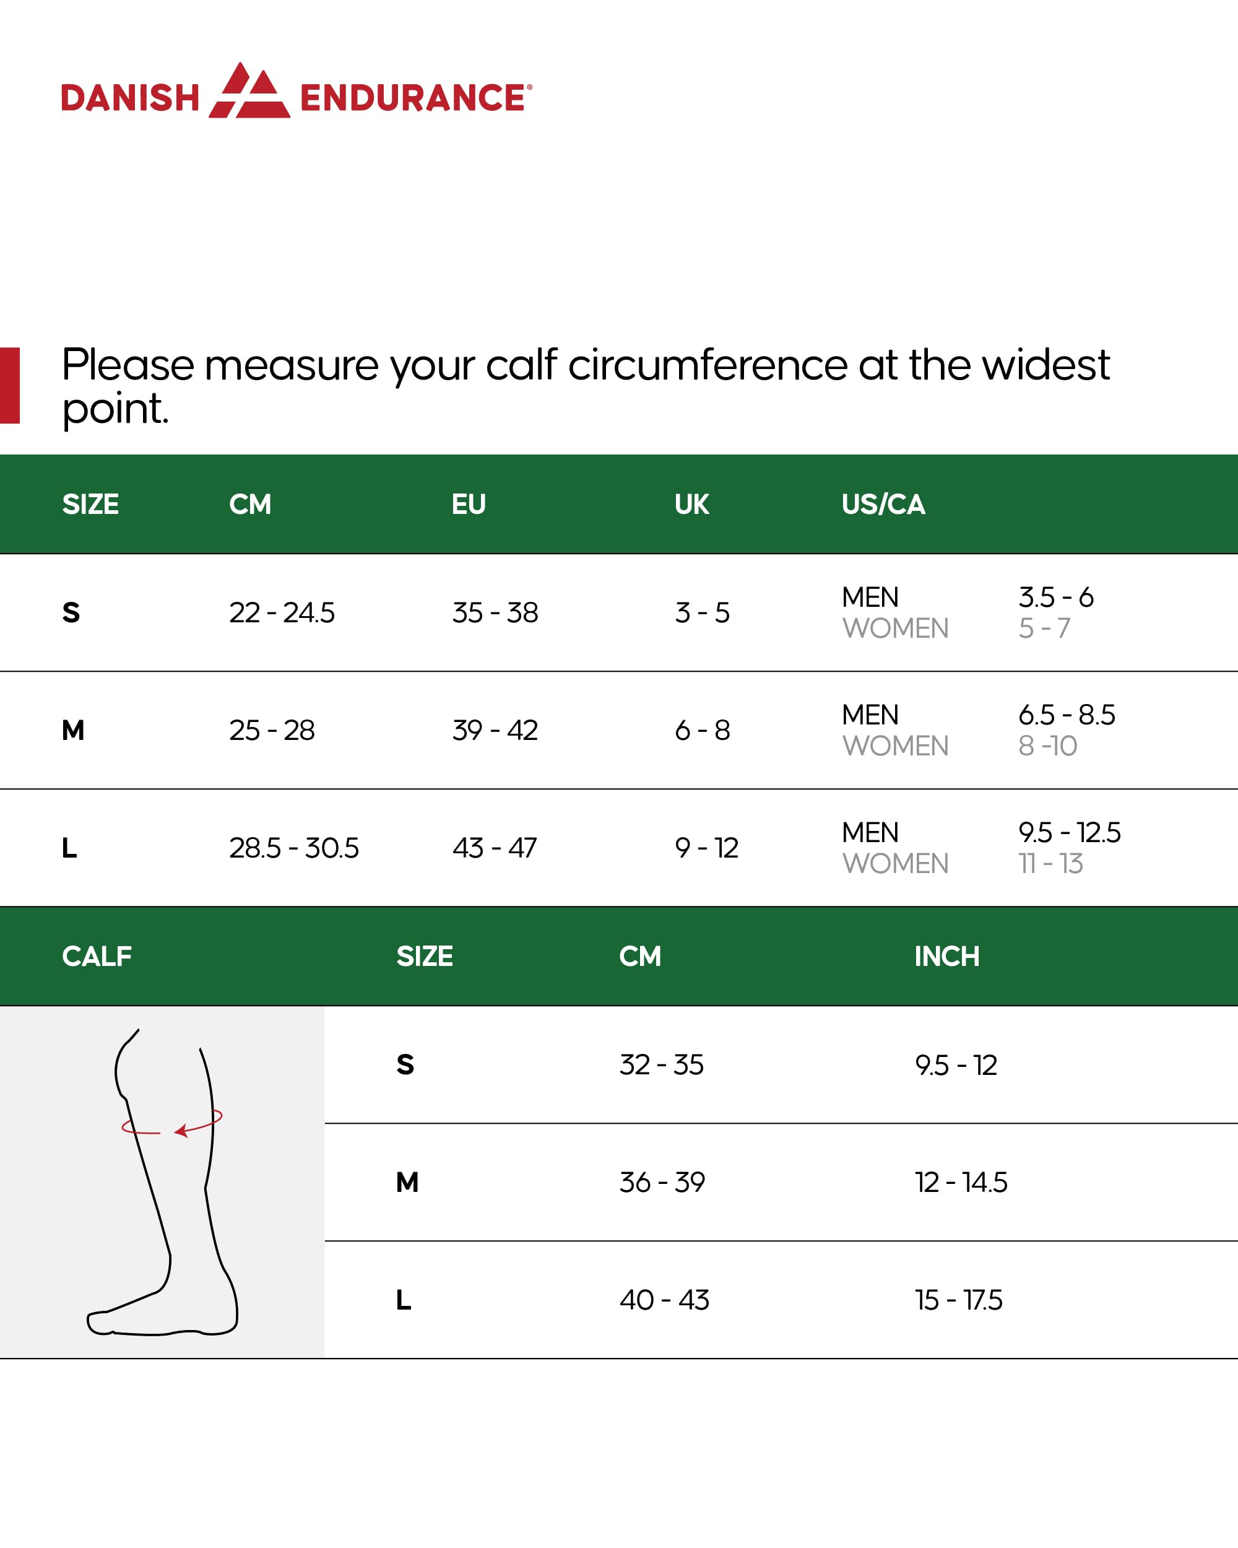Viewport: 1238px width, 1548px height.
Task: Click the 28.5 - 30.5 cm cell
Action: point(293,848)
